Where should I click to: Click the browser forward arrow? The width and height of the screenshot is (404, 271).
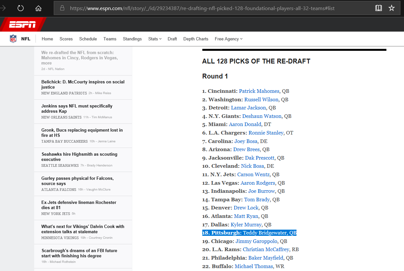(x=3, y=8)
